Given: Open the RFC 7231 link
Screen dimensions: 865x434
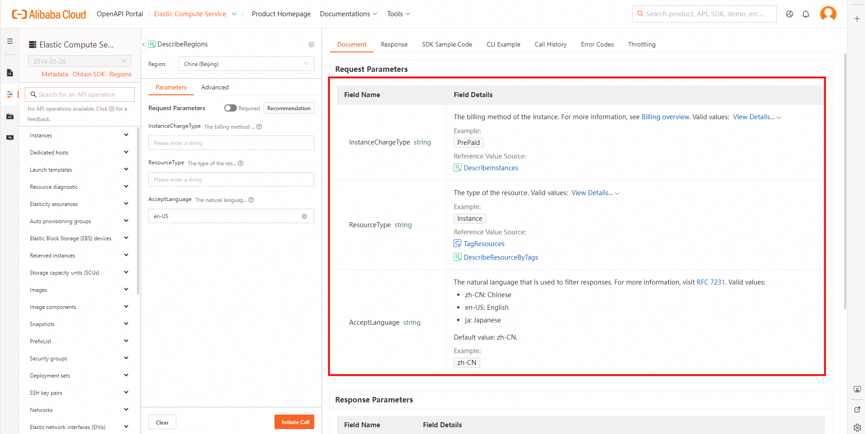Looking at the screenshot, I should pos(711,282).
